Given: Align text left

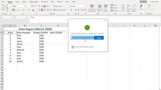Looking at the screenshot, I should pyautogui.click(x=39, y=10).
